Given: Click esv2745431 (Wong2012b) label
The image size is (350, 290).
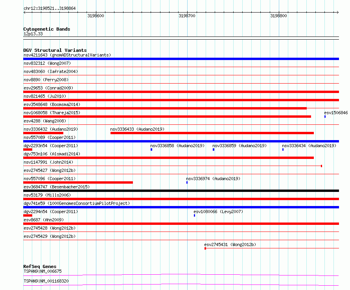Looking at the screenshot, I should click(x=230, y=244).
